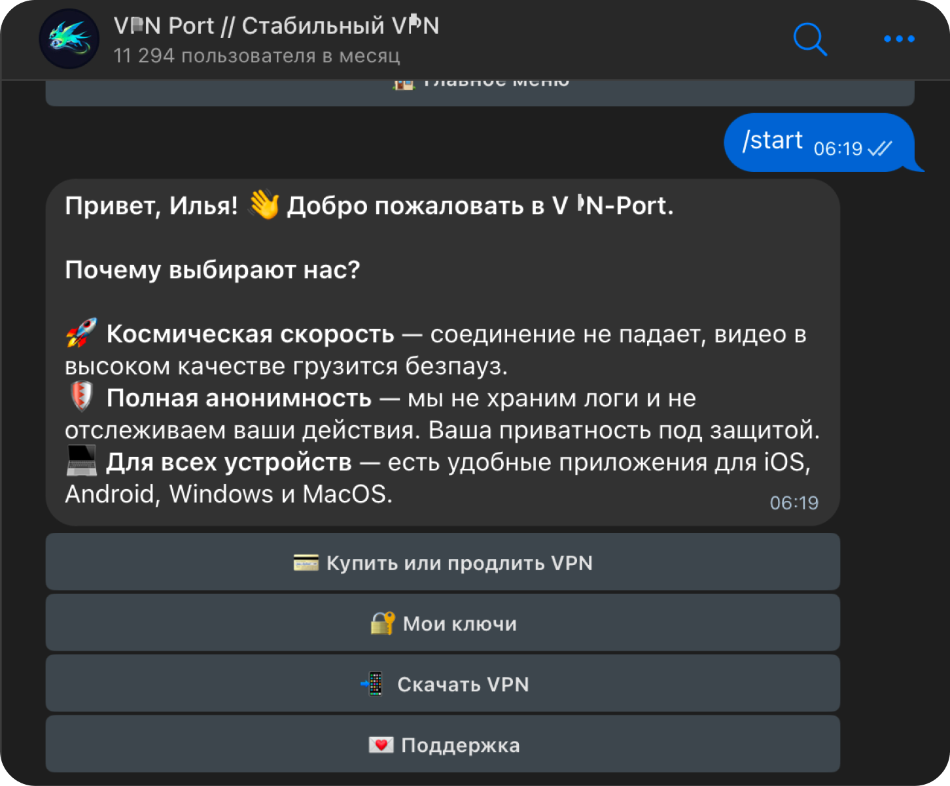Click the 11 294 пользователя в месяц subtitle
This screenshot has height=786, width=950.
(x=256, y=56)
